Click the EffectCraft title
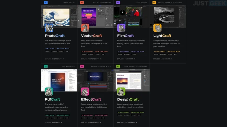Image resolution: width=227 pixels, height=127 pixels. [91, 99]
